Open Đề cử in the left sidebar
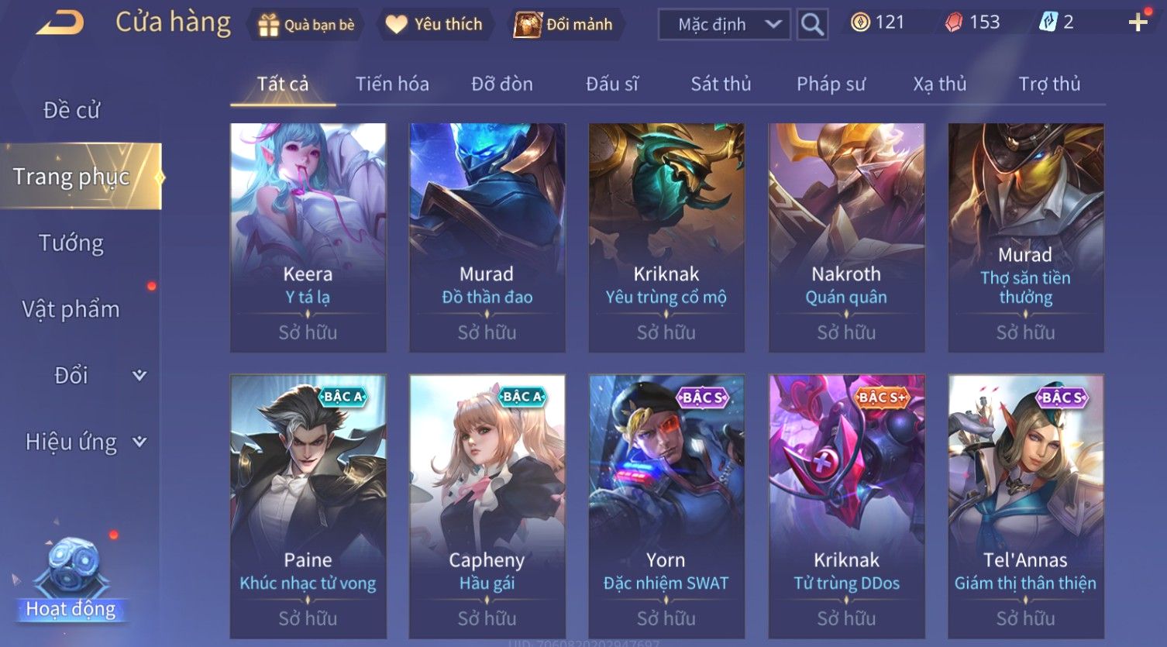 coord(71,111)
